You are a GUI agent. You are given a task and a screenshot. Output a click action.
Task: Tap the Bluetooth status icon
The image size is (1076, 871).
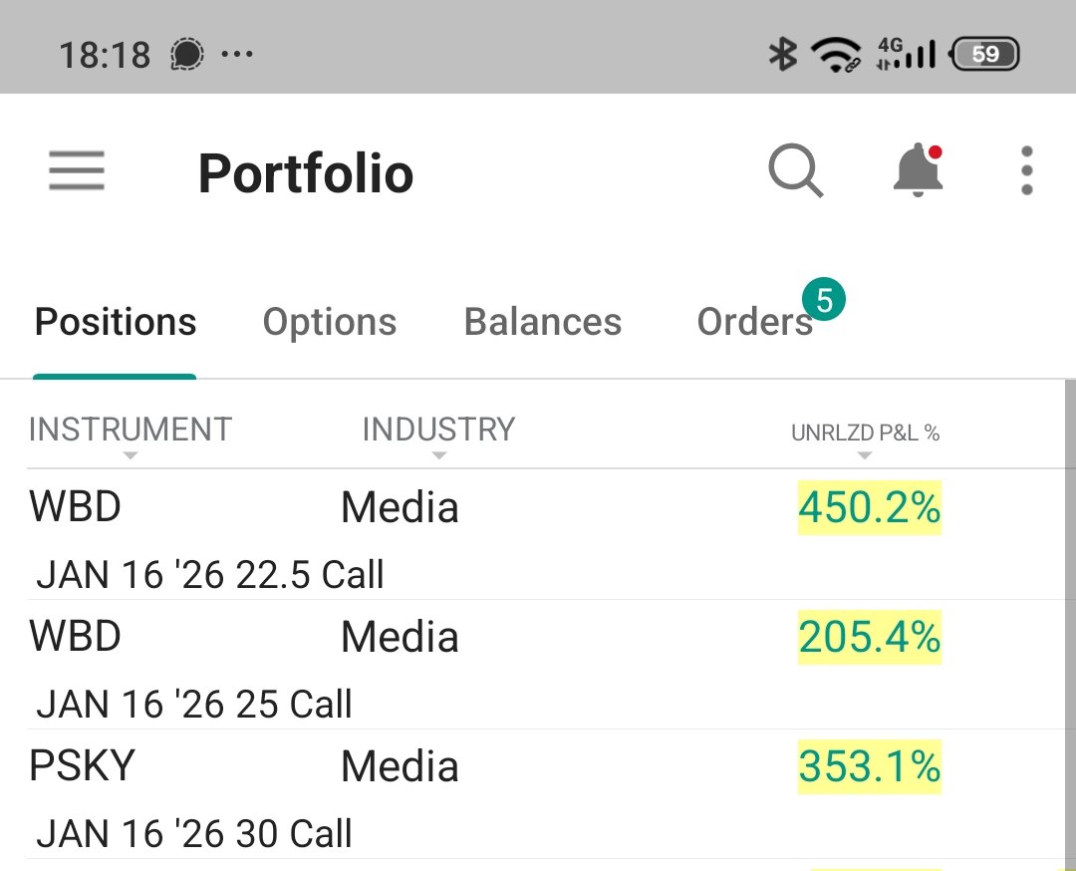[782, 54]
